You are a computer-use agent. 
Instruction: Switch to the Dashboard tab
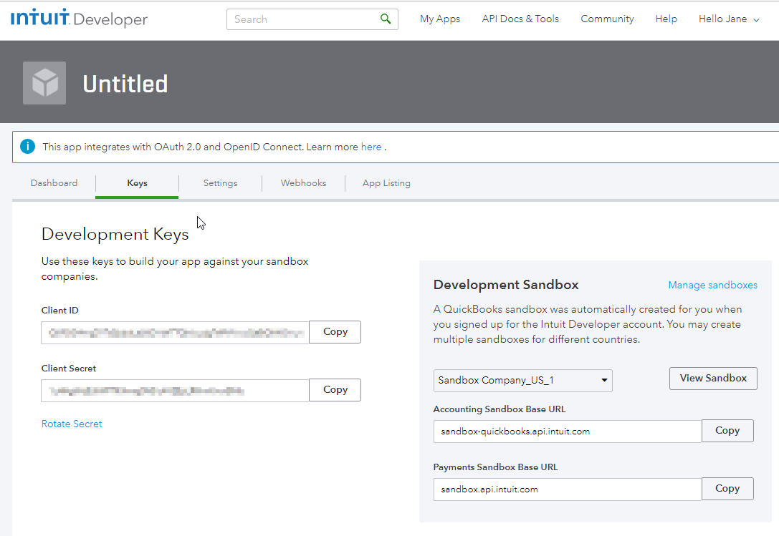tap(54, 183)
